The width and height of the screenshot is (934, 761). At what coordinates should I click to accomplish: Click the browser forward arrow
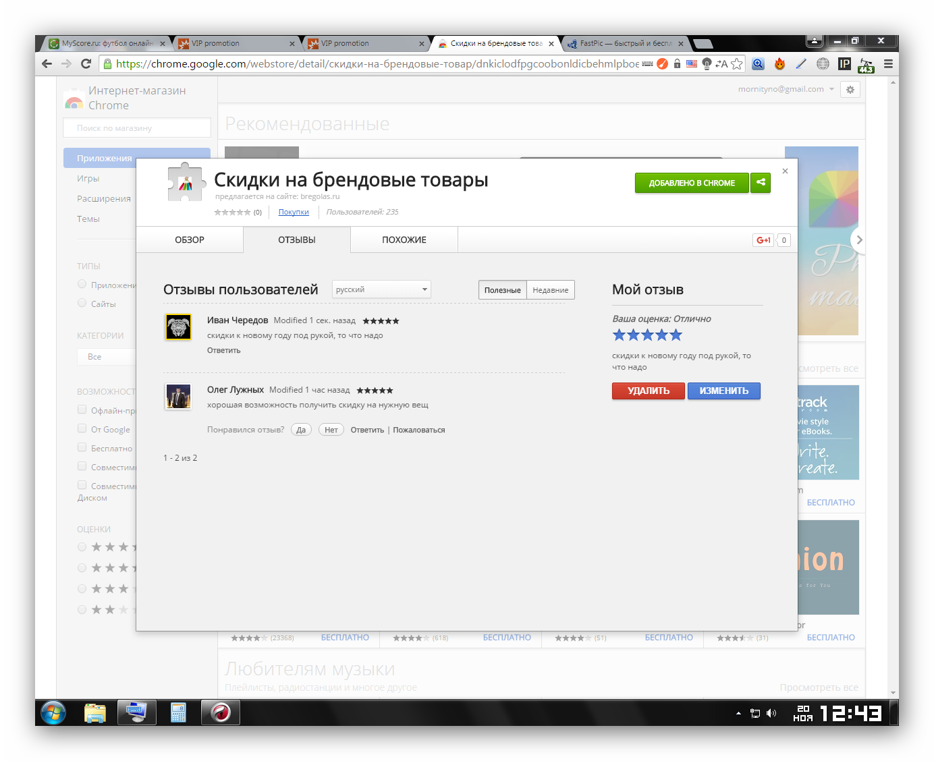click(66, 63)
